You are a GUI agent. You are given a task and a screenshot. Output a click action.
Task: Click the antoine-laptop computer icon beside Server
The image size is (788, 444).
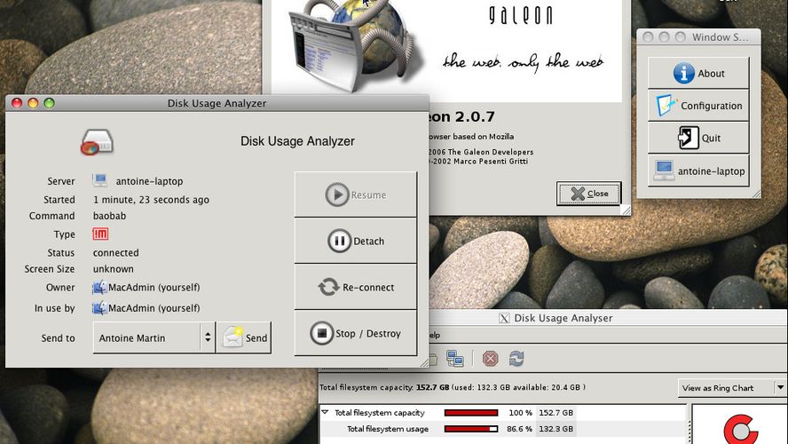[x=100, y=180]
